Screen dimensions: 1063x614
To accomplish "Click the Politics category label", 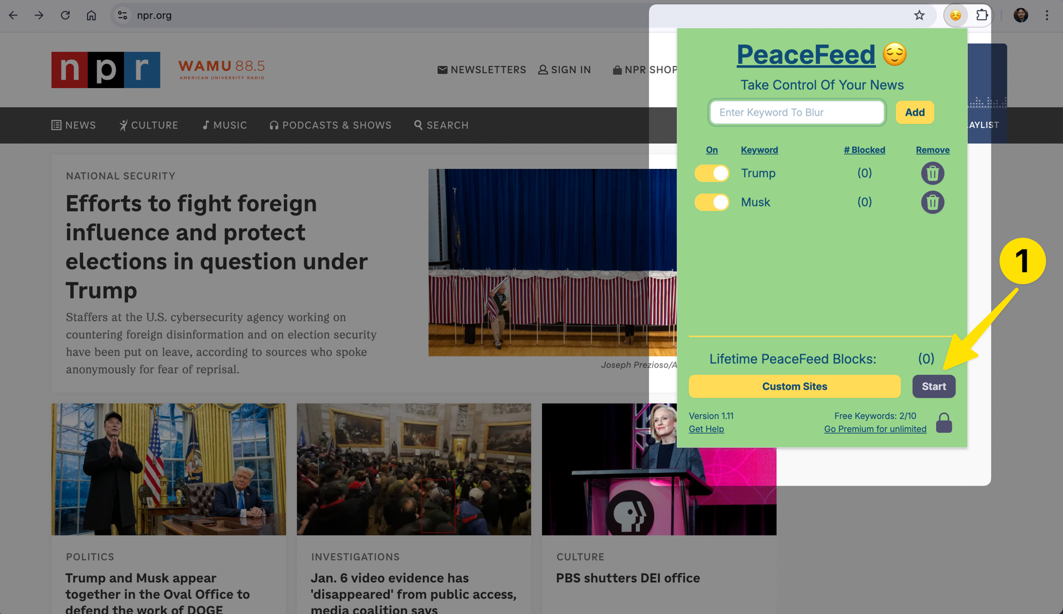I will 90,557.
